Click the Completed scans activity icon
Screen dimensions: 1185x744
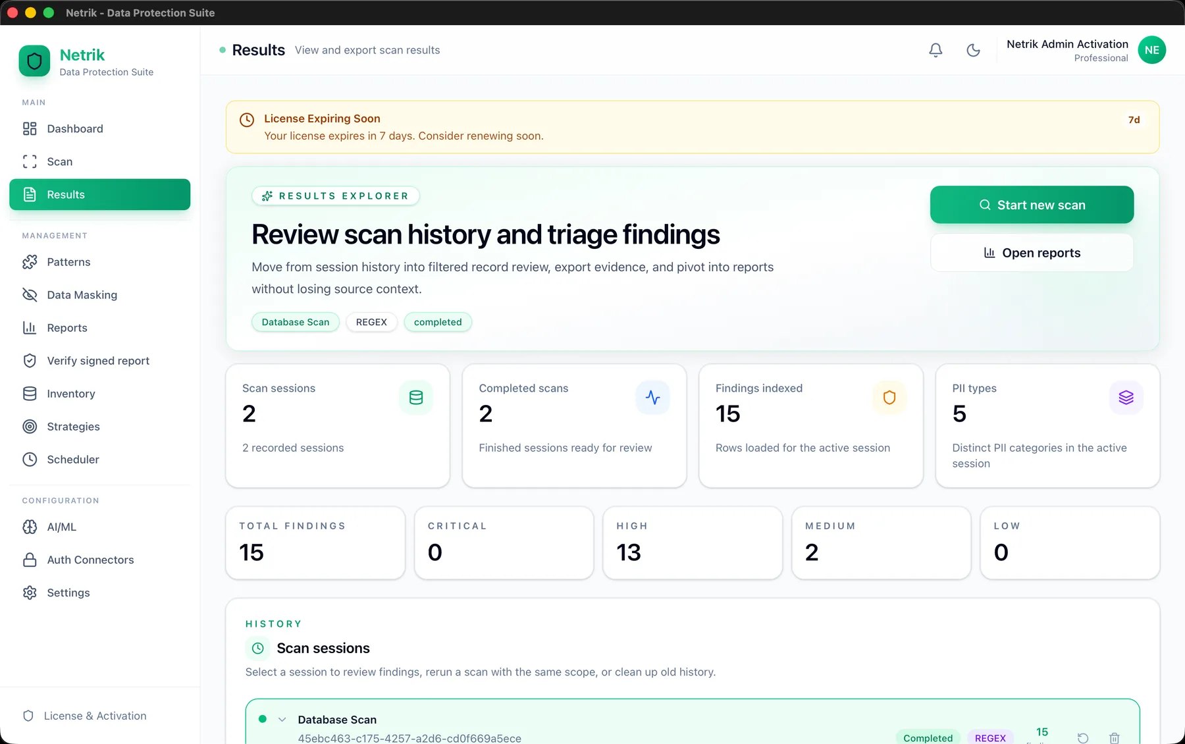(x=652, y=398)
